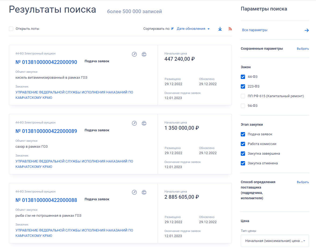The image size is (316, 250).
Task: Enable the Открыть лоты checkbox
Action: 11,29
